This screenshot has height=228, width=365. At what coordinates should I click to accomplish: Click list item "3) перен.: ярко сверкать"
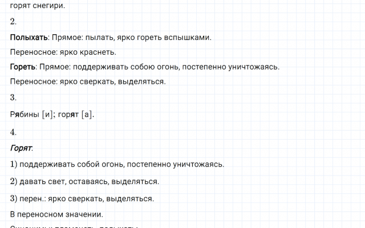82,199
